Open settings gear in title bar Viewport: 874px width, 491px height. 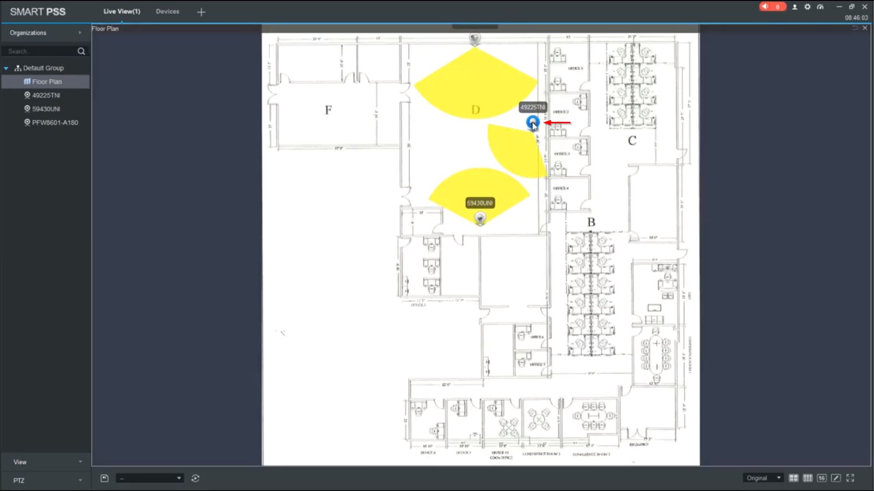[x=808, y=7]
